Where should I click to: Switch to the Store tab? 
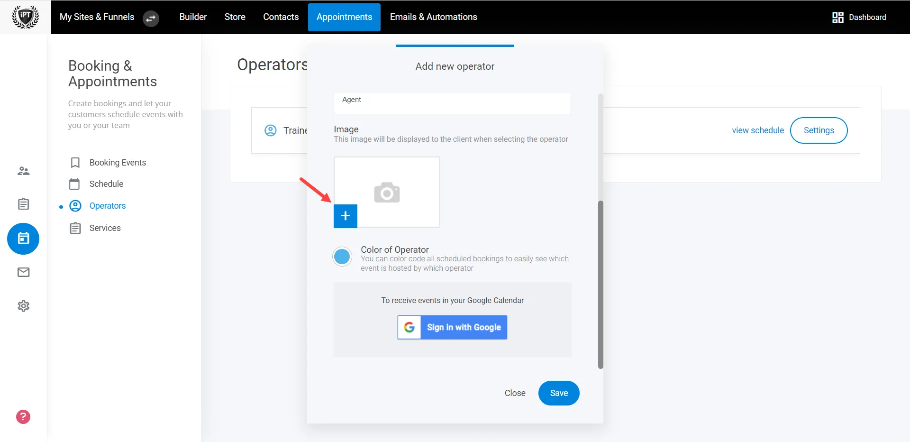(235, 17)
